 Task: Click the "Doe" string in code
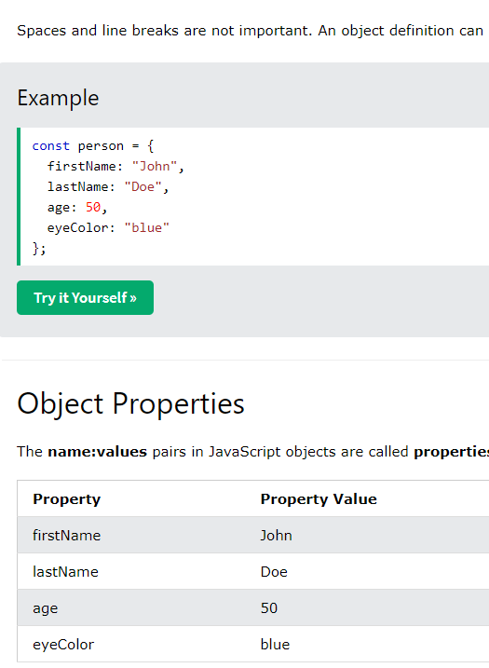click(143, 186)
